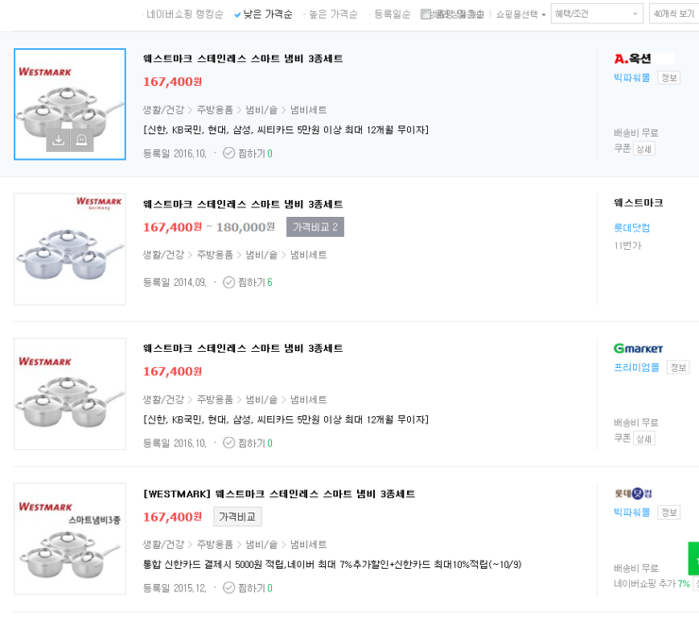This screenshot has height=617, width=699.
Task: Open category link 냄비세트 in first listing
Action: coord(308,109)
